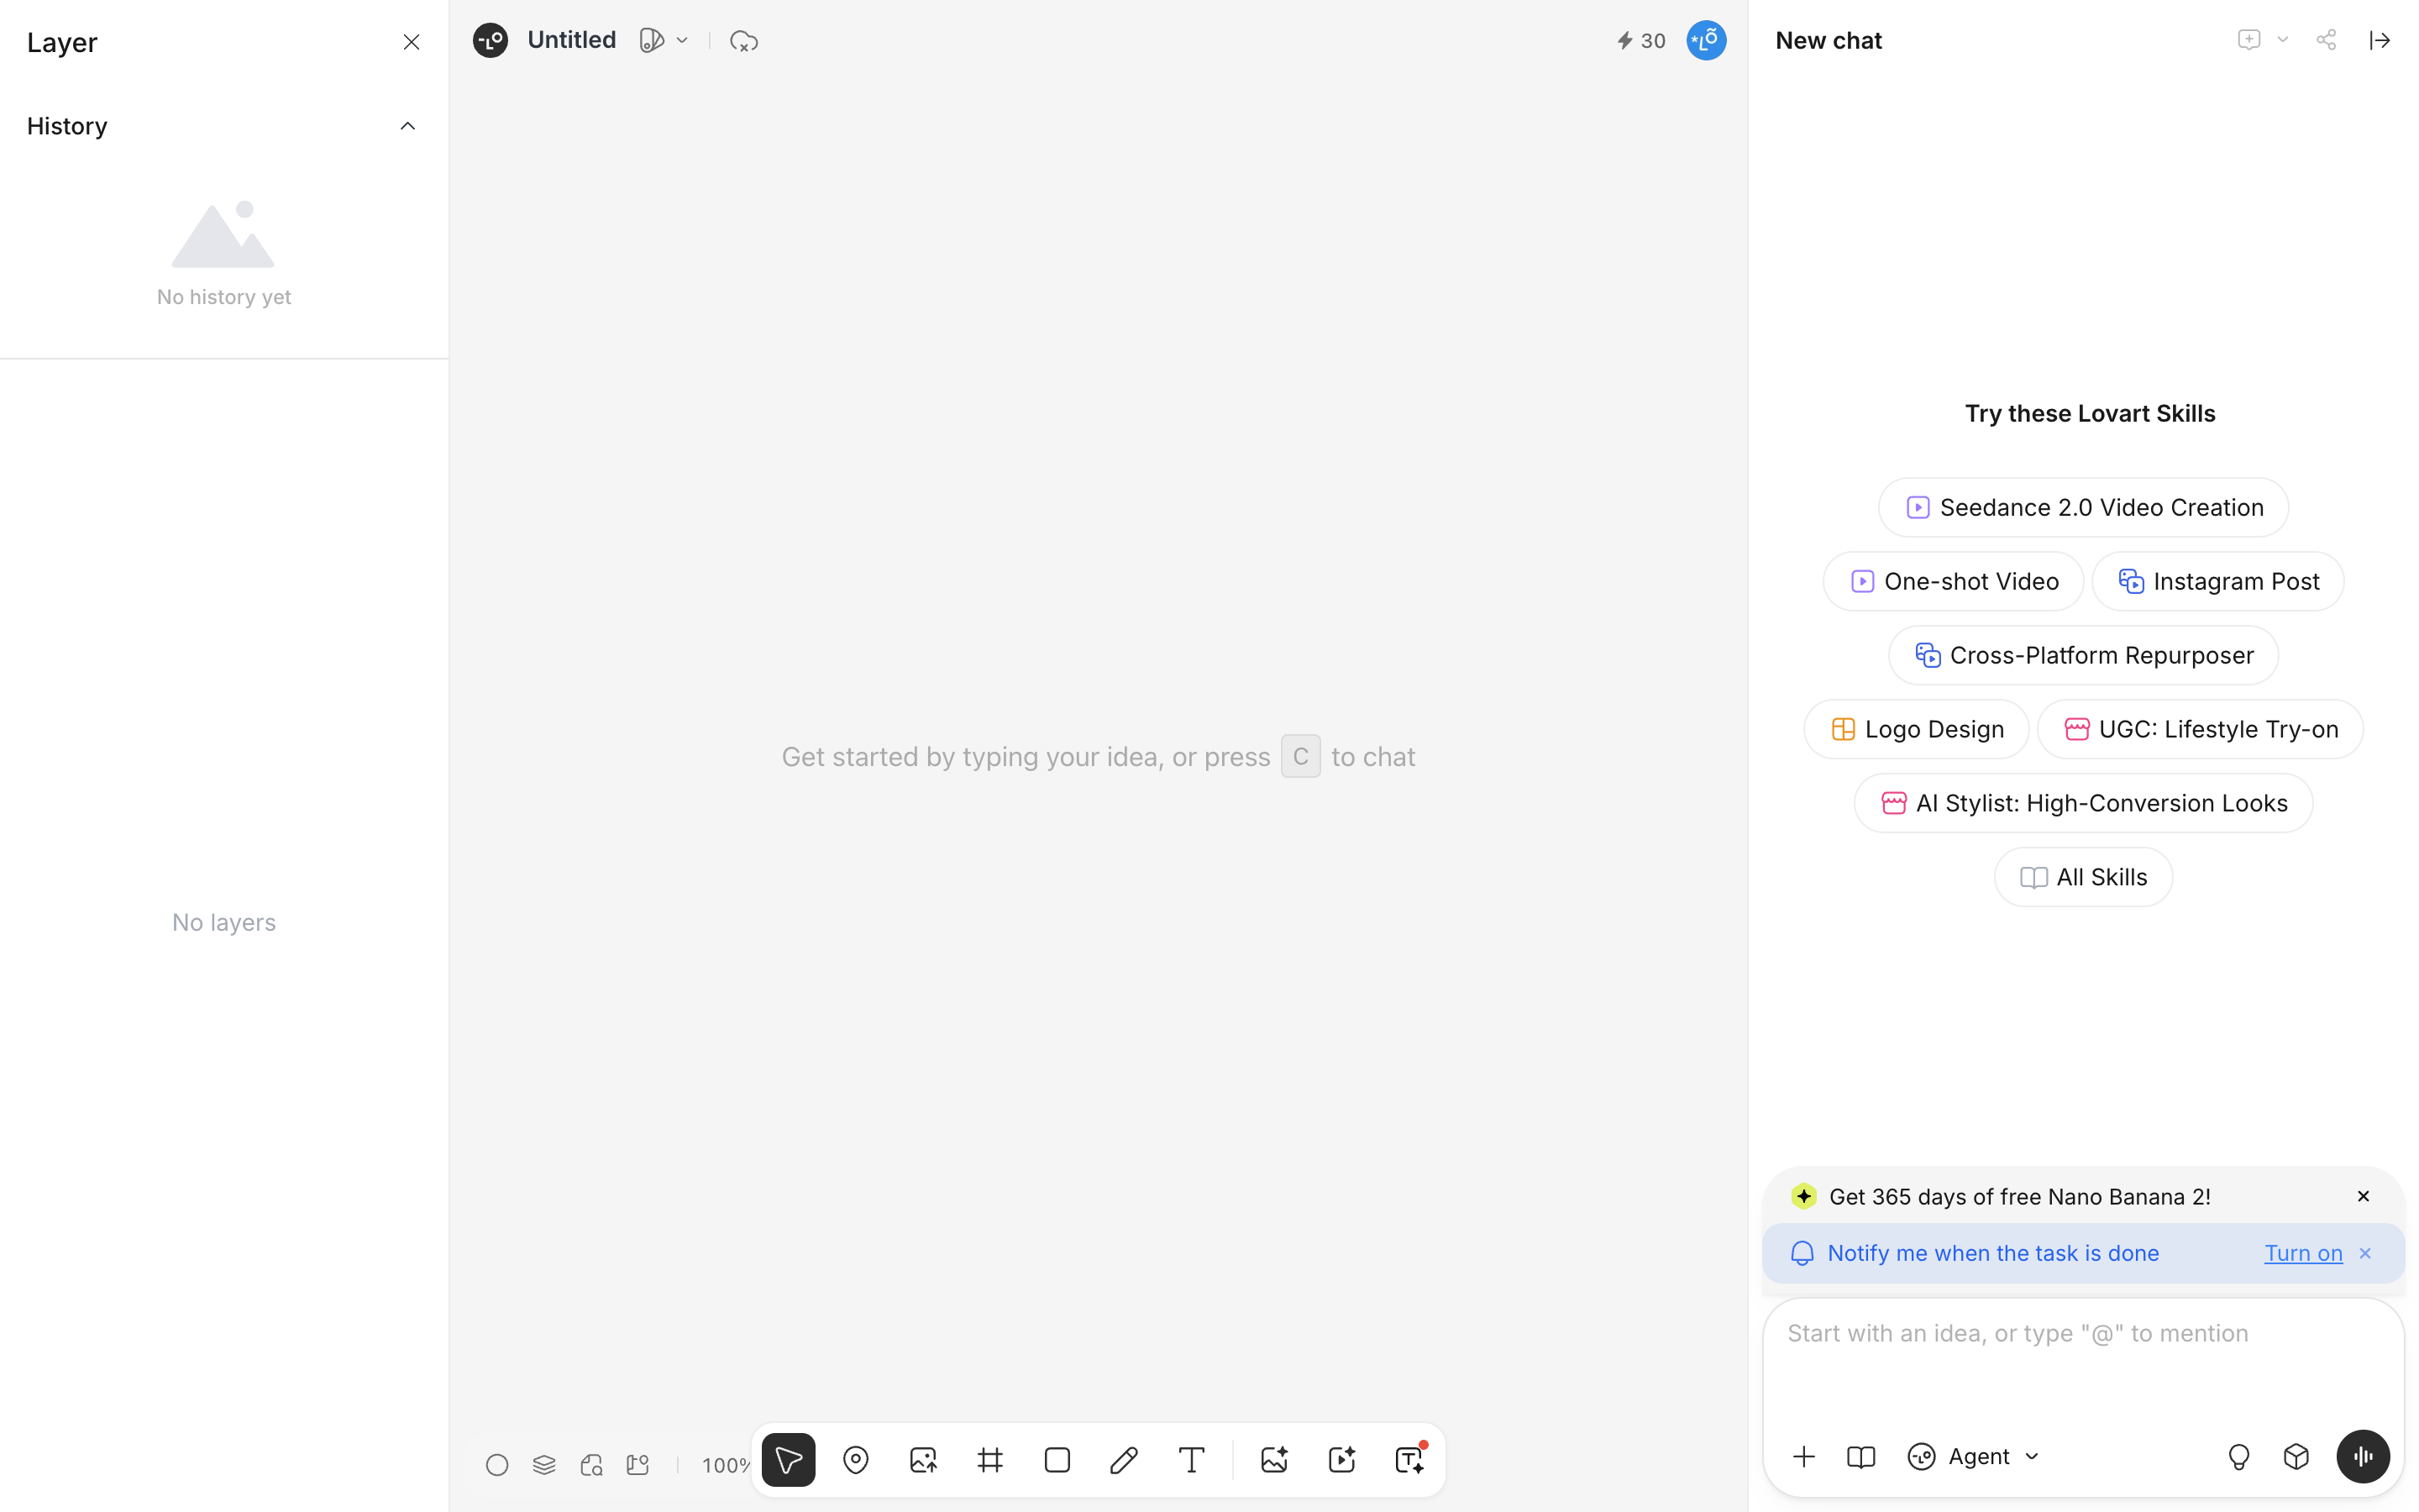2419x1512 pixels.
Task: Start voice input with waveform button
Action: [2363, 1456]
